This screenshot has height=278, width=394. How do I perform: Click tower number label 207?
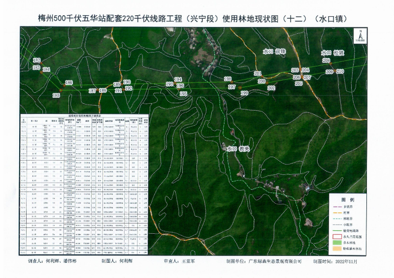click(x=307, y=78)
